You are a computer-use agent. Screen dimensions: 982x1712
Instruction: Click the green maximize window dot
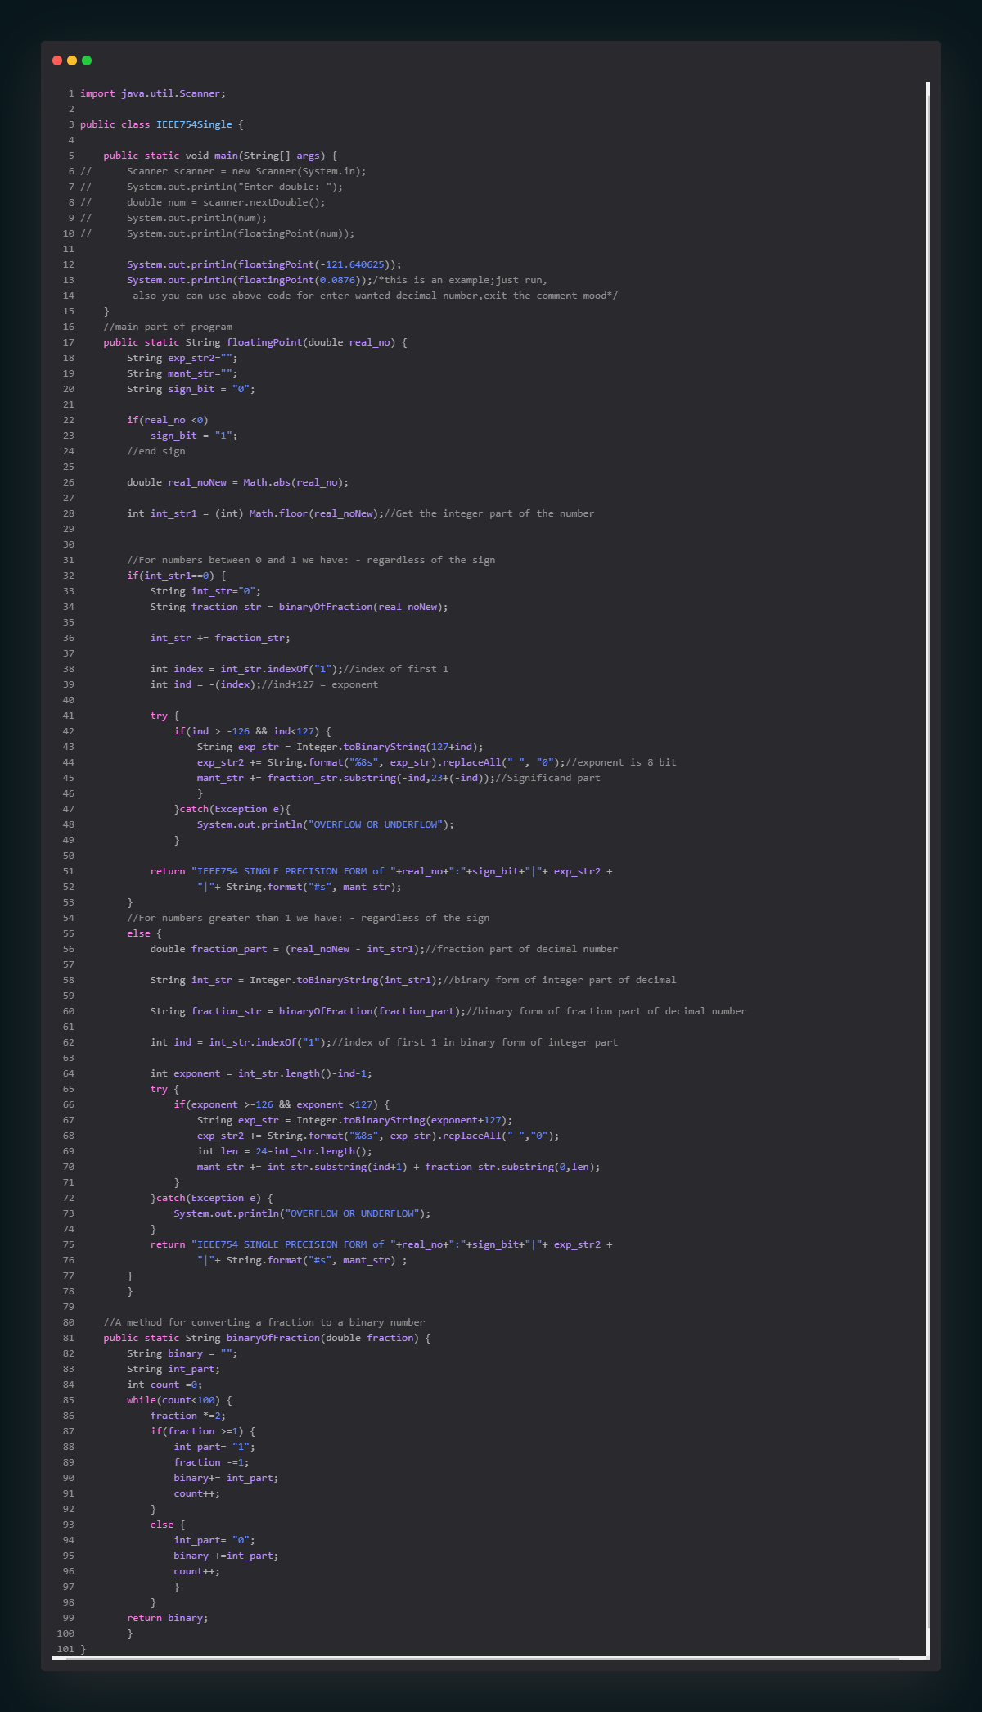87,61
